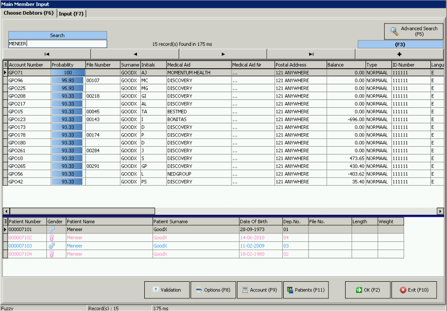Open debtor grid column chooser icon
447x311 pixels.
pos(5,64)
